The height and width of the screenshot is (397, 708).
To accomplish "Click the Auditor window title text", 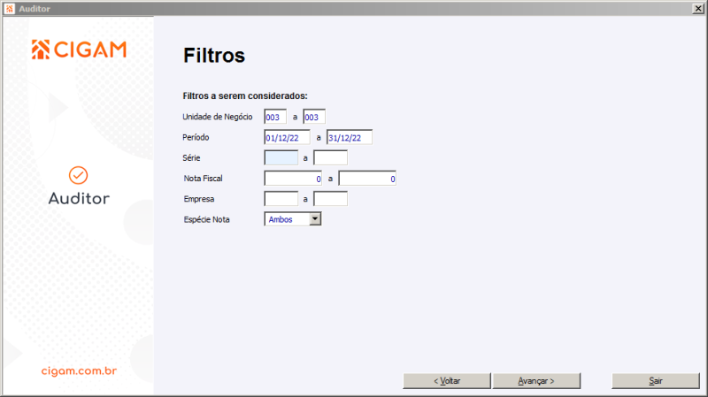I will click(35, 9).
